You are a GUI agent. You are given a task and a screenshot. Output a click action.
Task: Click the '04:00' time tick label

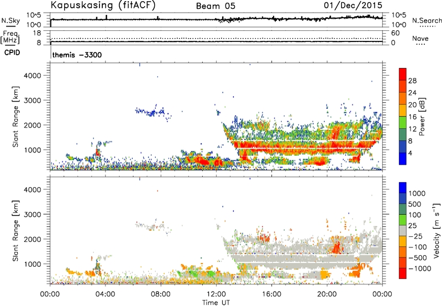click(106, 294)
